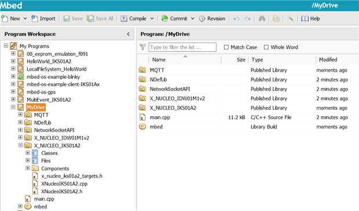The height and width of the screenshot is (211, 359).
Task: Collapse the X_NUCLEO_IKS01A2 tree folder
Action: click(x=20, y=145)
